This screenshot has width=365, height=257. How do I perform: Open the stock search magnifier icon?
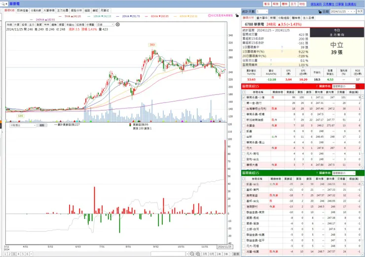[x=3, y=4]
